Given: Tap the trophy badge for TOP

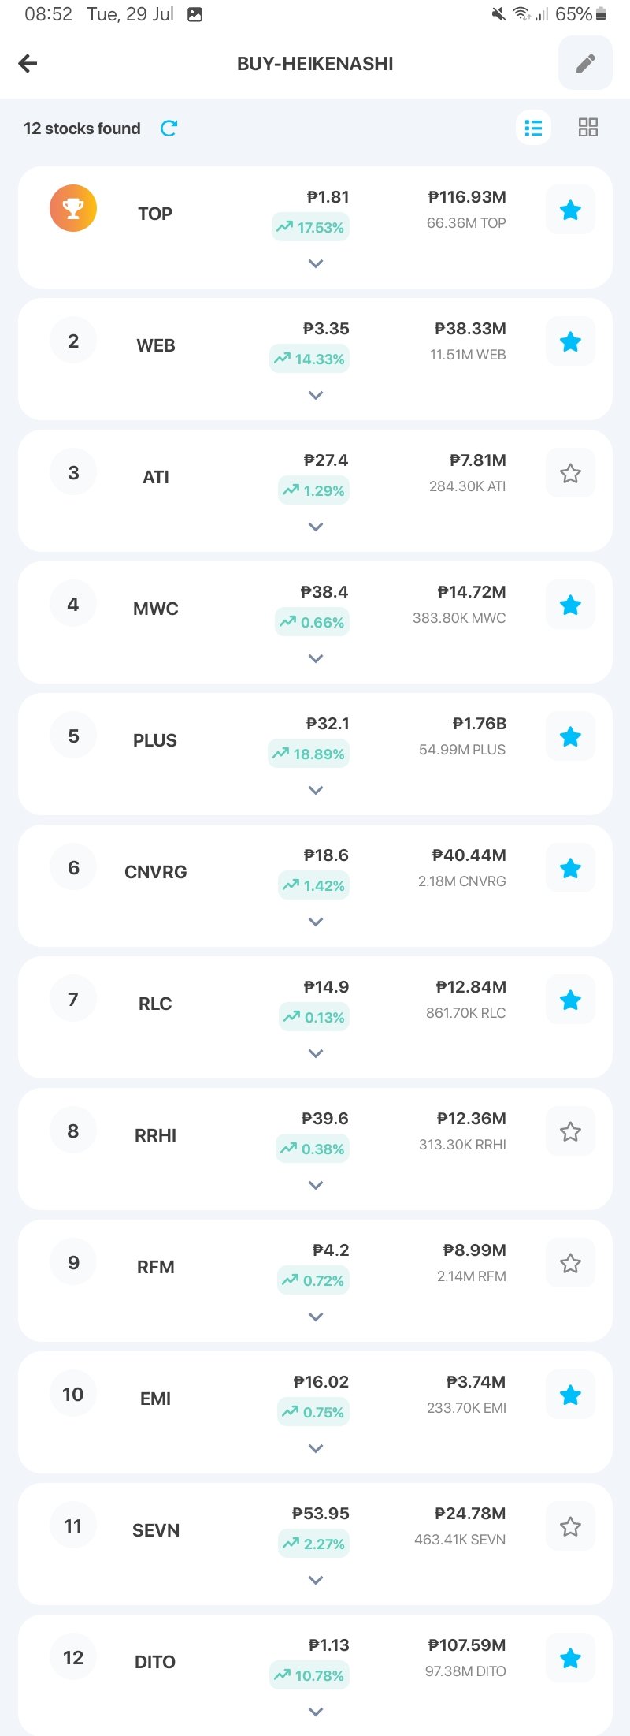Looking at the screenshot, I should pos(73,208).
